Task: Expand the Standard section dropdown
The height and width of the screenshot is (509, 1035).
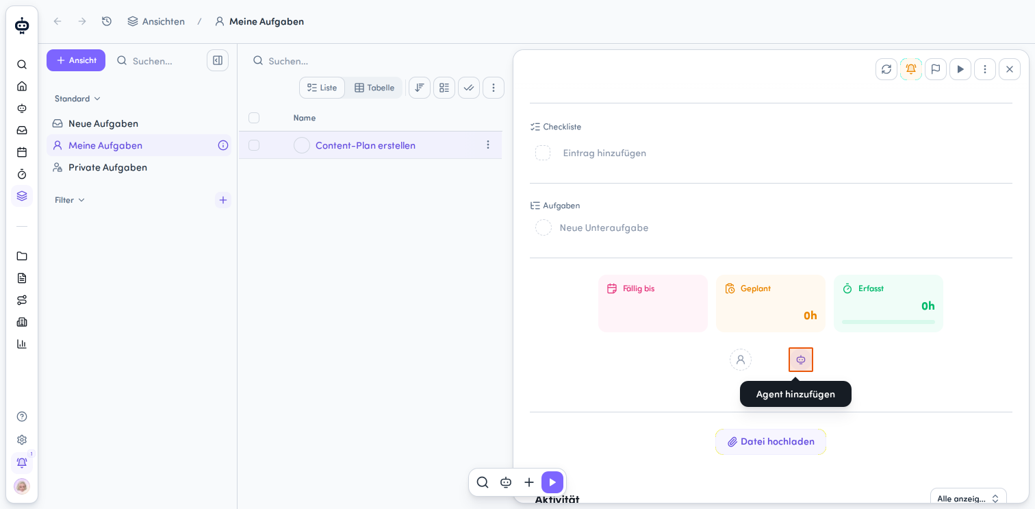Action: (77, 99)
